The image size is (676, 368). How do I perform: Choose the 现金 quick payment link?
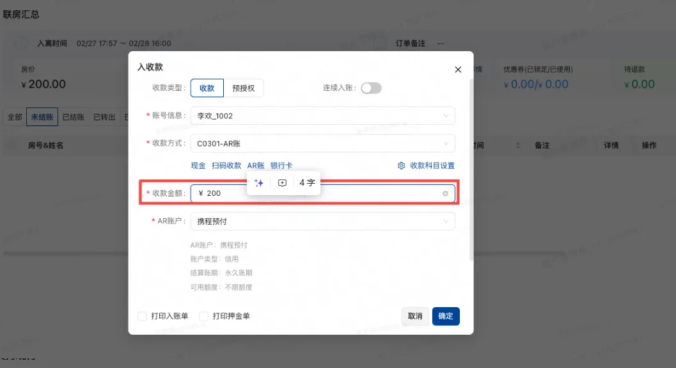click(x=198, y=166)
